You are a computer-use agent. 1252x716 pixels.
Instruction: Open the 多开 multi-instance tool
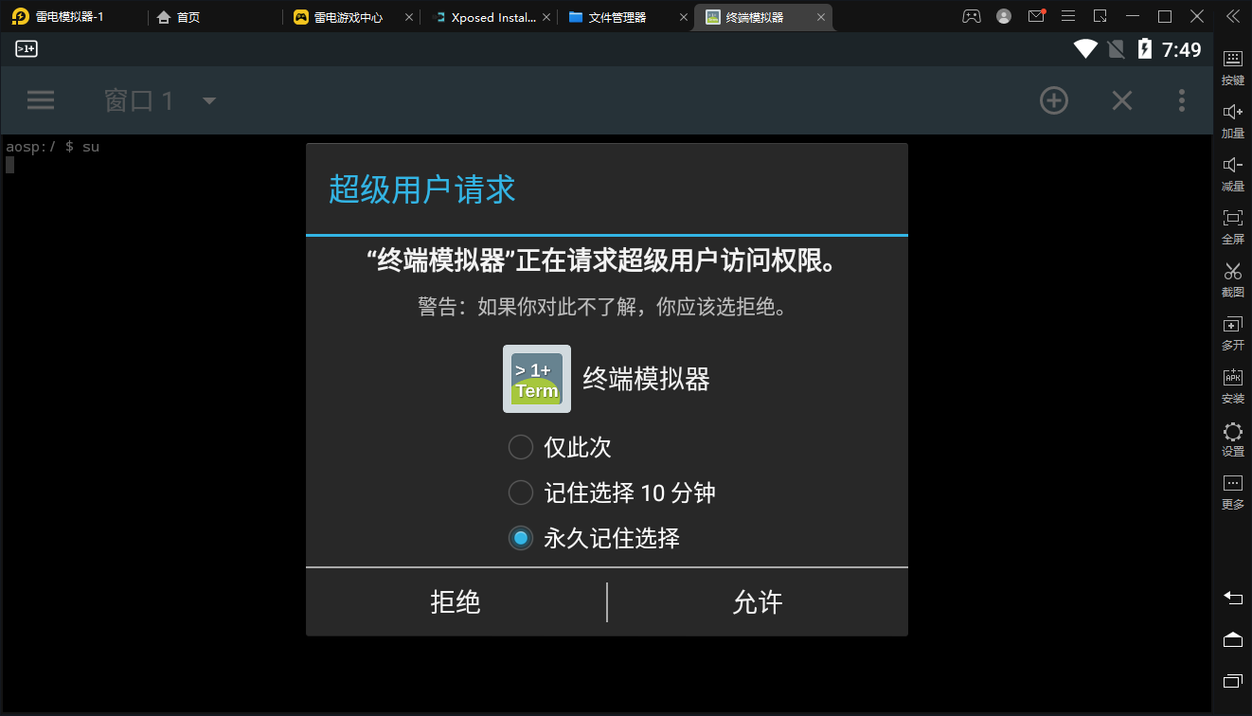click(x=1233, y=332)
